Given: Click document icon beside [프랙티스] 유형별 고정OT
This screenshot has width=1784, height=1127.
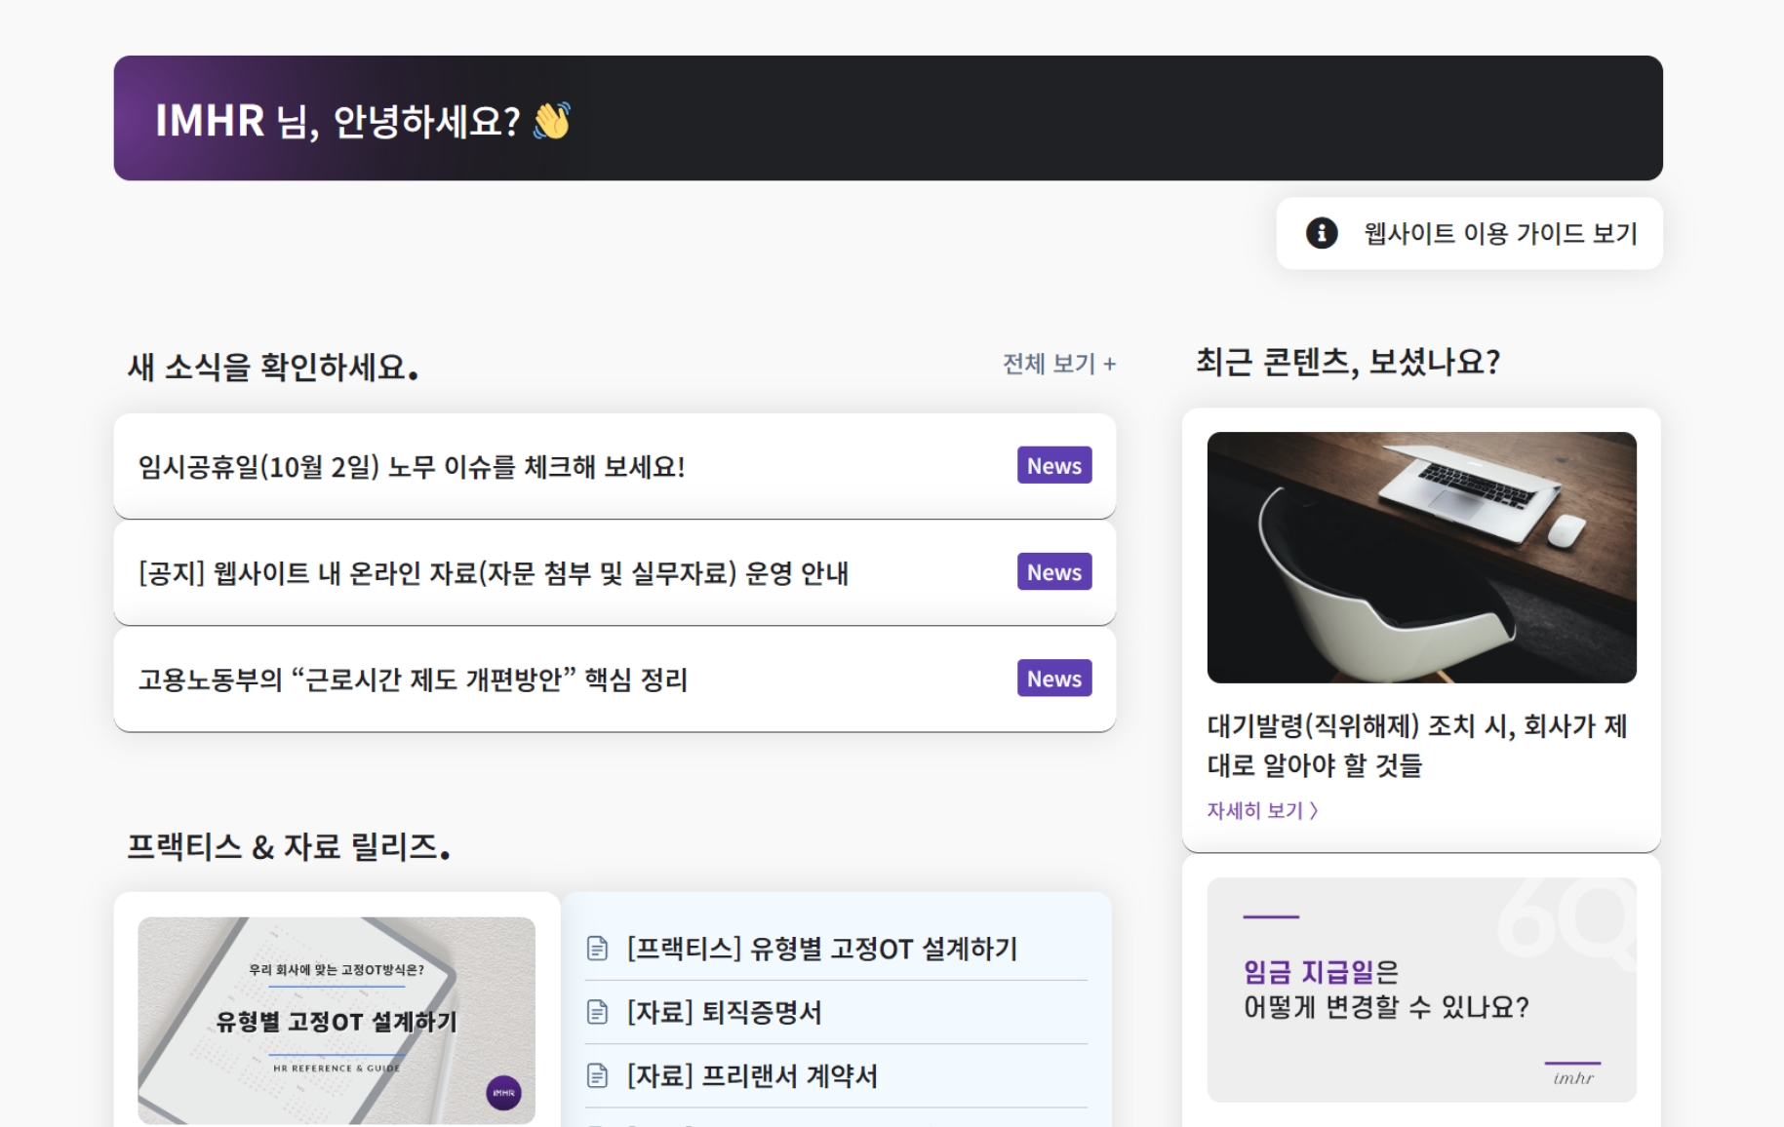Looking at the screenshot, I should coord(597,949).
